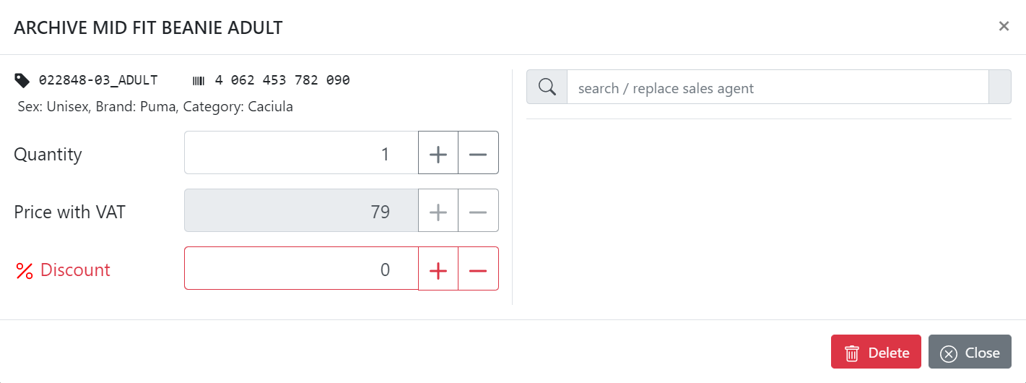Image resolution: width=1026 pixels, height=383 pixels.
Task: Click the Discount label text
Action: point(75,270)
